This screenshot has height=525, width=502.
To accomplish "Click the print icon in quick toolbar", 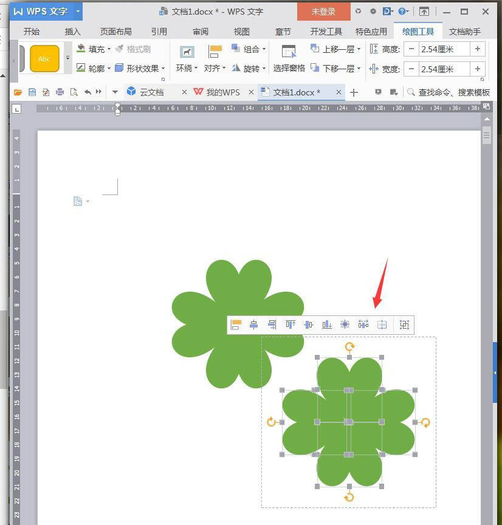I will pos(60,92).
